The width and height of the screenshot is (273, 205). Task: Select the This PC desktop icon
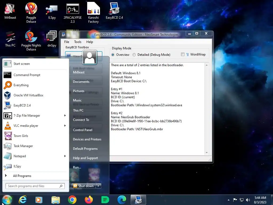pos(10,39)
